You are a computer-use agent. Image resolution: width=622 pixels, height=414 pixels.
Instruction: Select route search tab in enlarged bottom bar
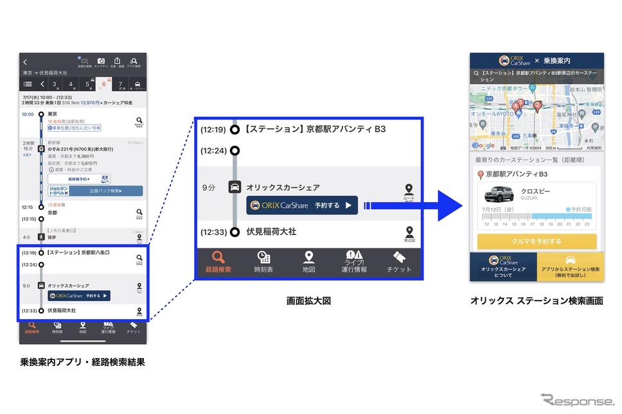click(x=218, y=262)
